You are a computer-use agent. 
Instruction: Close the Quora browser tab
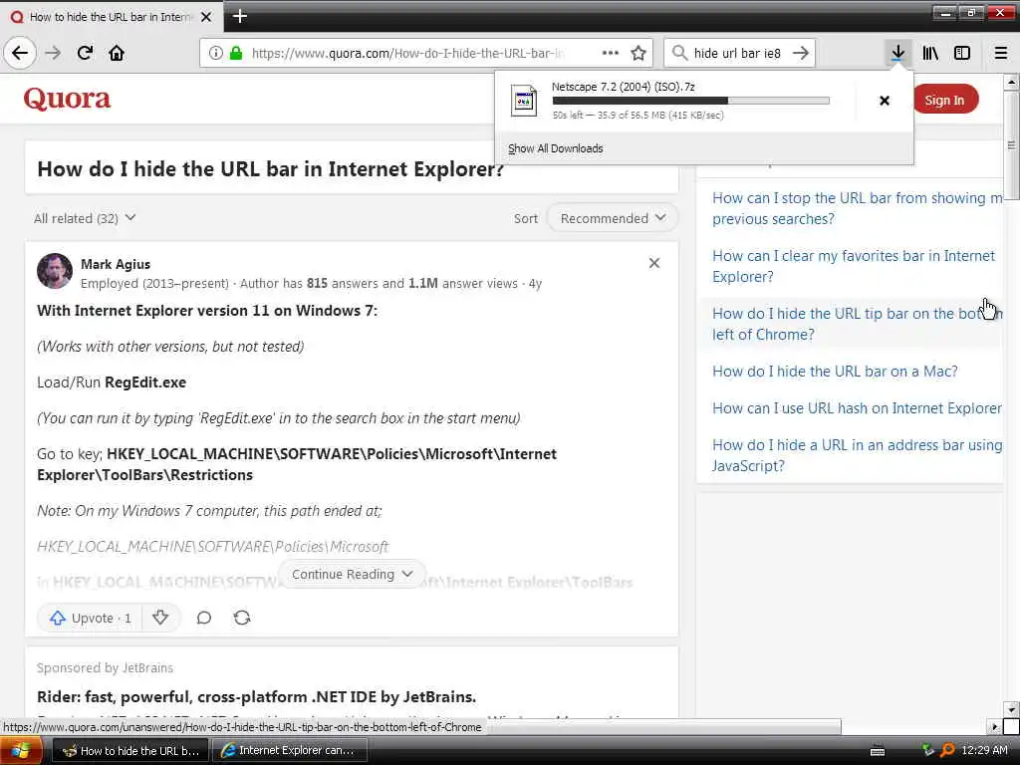point(206,17)
